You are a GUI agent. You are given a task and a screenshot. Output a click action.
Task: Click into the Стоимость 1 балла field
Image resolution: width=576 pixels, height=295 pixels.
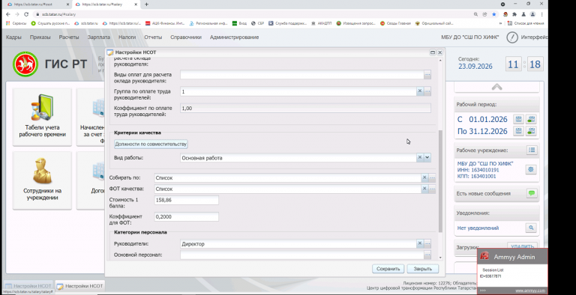coord(186,200)
